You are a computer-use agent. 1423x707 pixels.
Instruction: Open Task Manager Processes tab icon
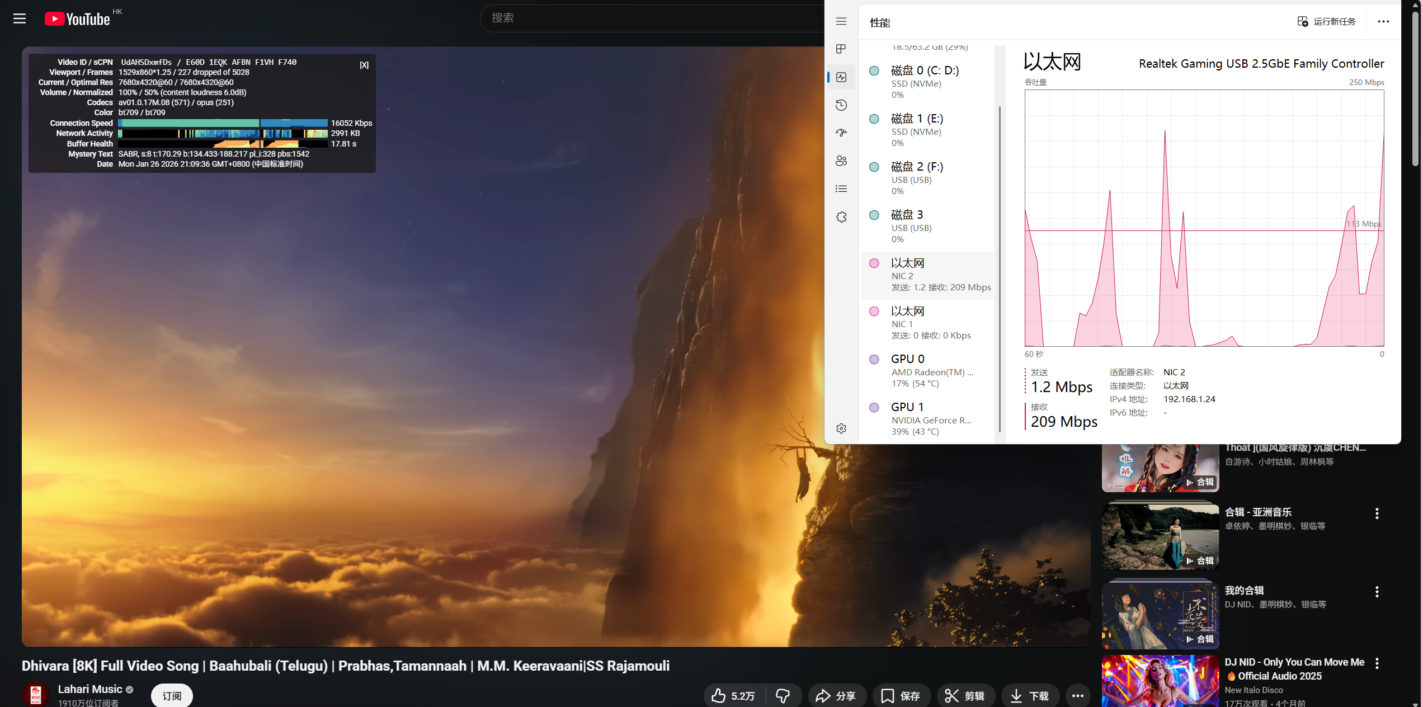point(841,49)
